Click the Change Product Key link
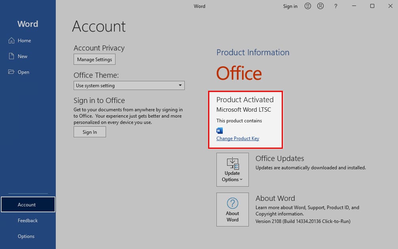The image size is (398, 249). pos(238,139)
